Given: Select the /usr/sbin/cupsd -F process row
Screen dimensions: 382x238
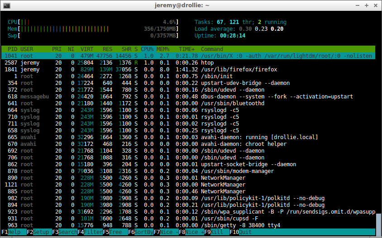Looking at the screenshot, I should point(188,218).
